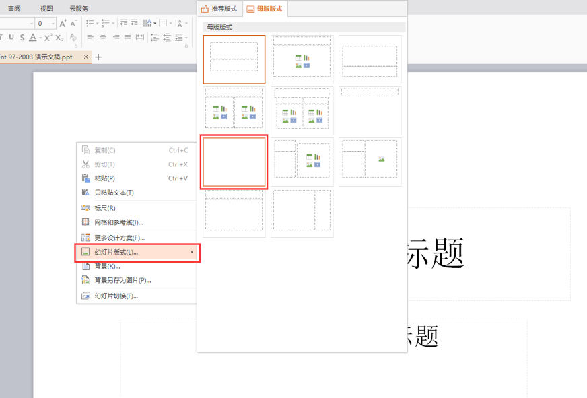Image resolution: width=587 pixels, height=398 pixels.
Task: Choose 标尺(R) in context menu
Action: pyautogui.click(x=136, y=208)
